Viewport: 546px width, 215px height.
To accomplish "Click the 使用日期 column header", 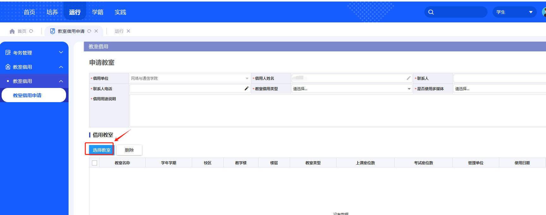I will (x=522, y=163).
